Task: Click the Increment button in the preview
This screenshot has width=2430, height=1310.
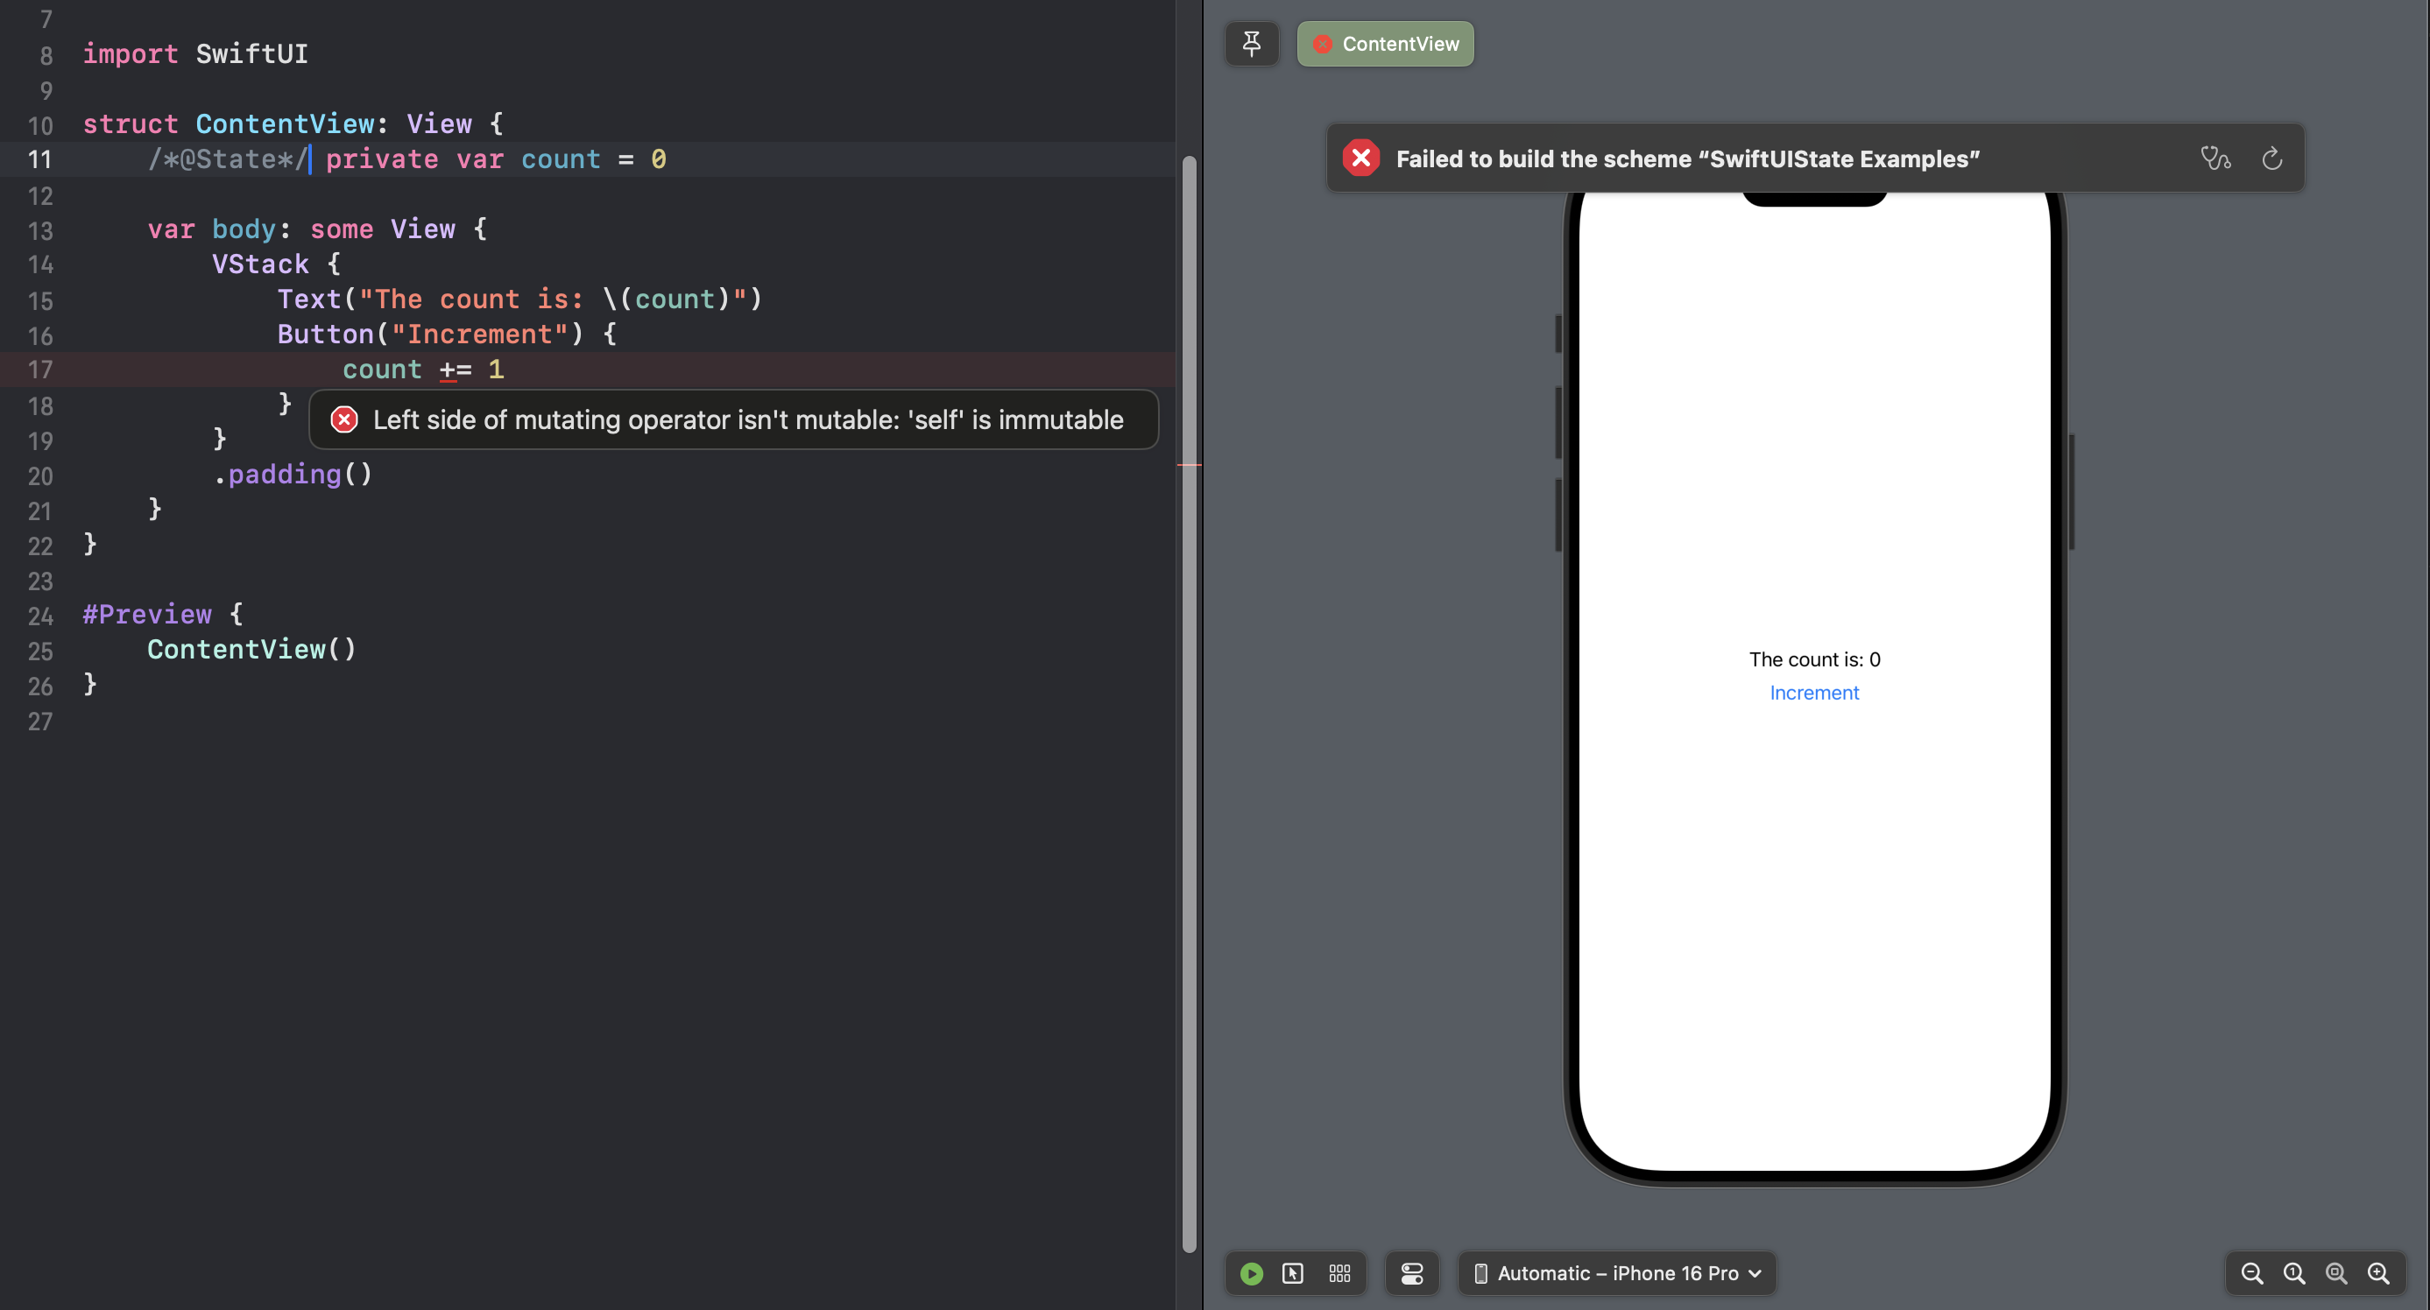Action: (x=1813, y=693)
